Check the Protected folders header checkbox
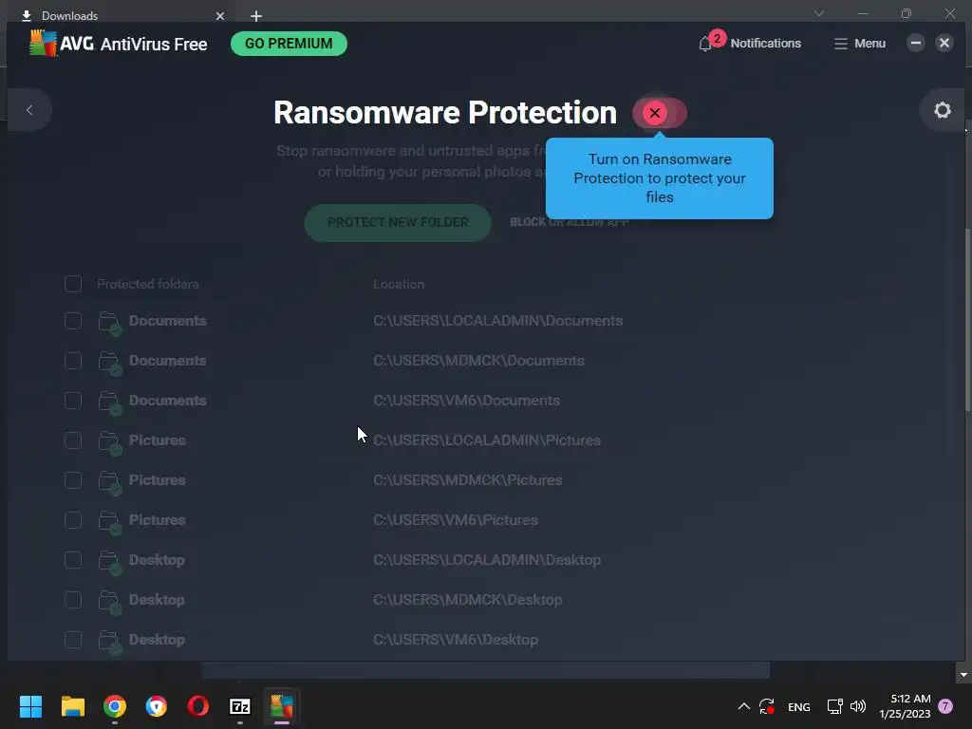The height and width of the screenshot is (729, 972). click(73, 284)
